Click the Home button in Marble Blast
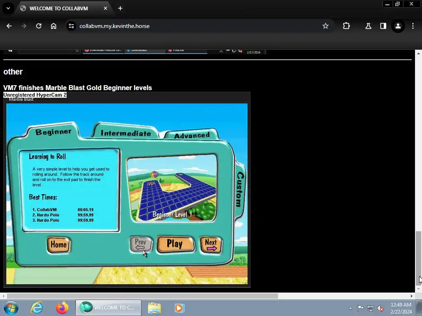 [59, 244]
